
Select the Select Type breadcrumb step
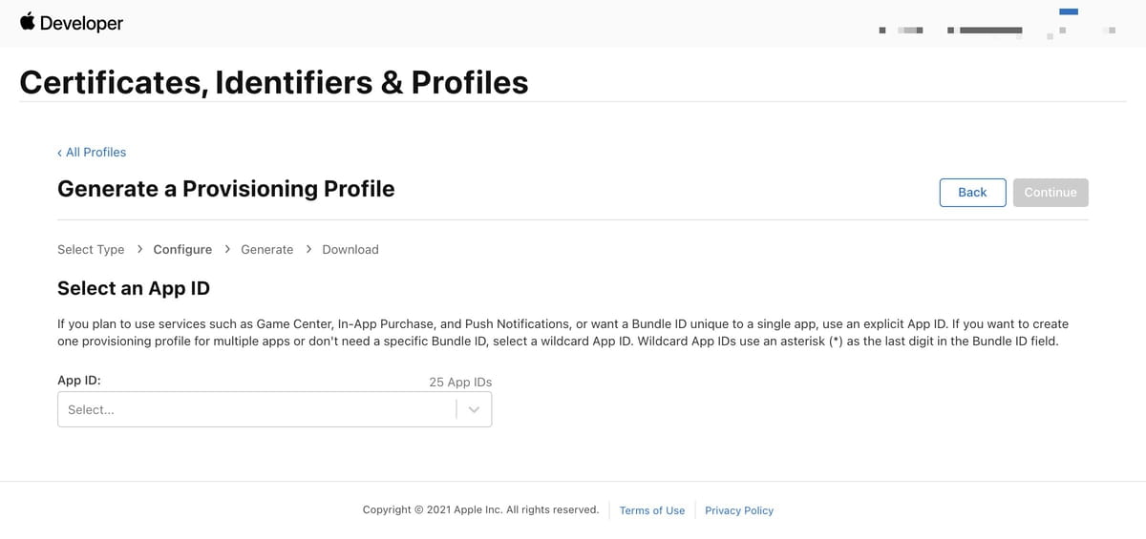click(91, 249)
